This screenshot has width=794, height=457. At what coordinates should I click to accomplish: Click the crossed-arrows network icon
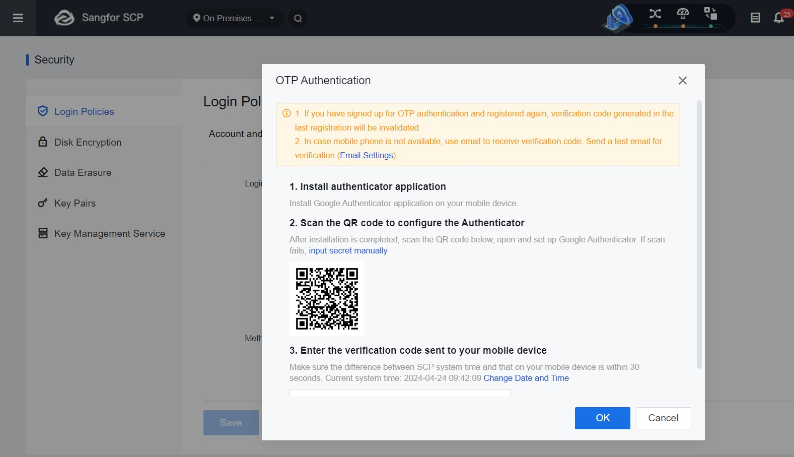point(655,14)
